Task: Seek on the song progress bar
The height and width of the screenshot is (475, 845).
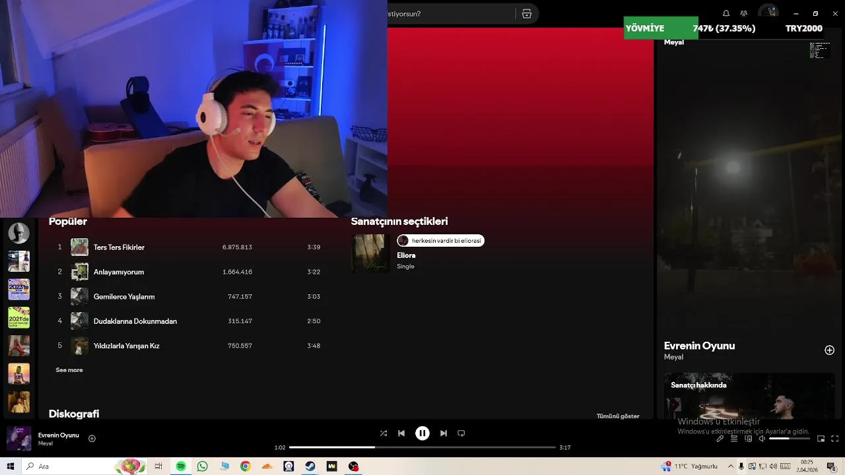Action: (x=422, y=447)
